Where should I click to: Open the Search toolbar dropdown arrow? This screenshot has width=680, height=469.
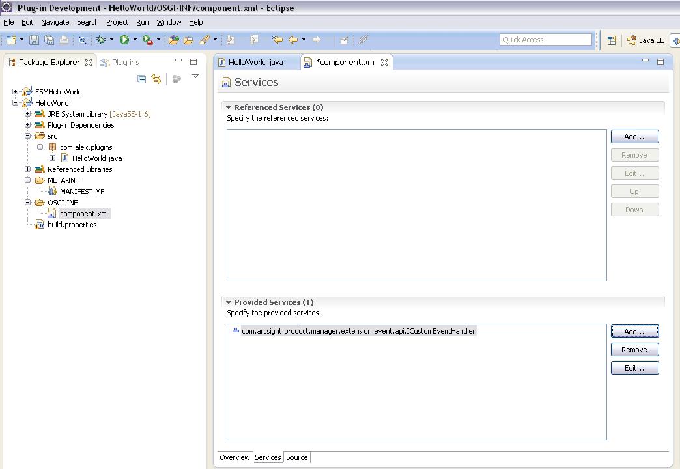[x=215, y=40]
